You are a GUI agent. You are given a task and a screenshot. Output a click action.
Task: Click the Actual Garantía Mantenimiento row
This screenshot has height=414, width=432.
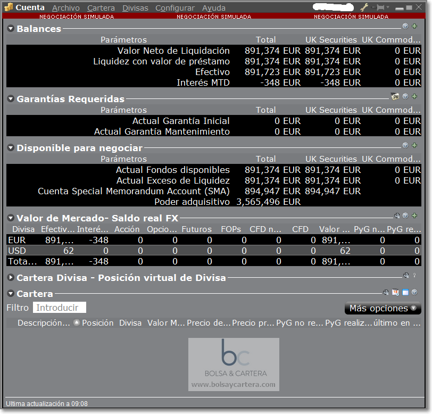point(213,131)
